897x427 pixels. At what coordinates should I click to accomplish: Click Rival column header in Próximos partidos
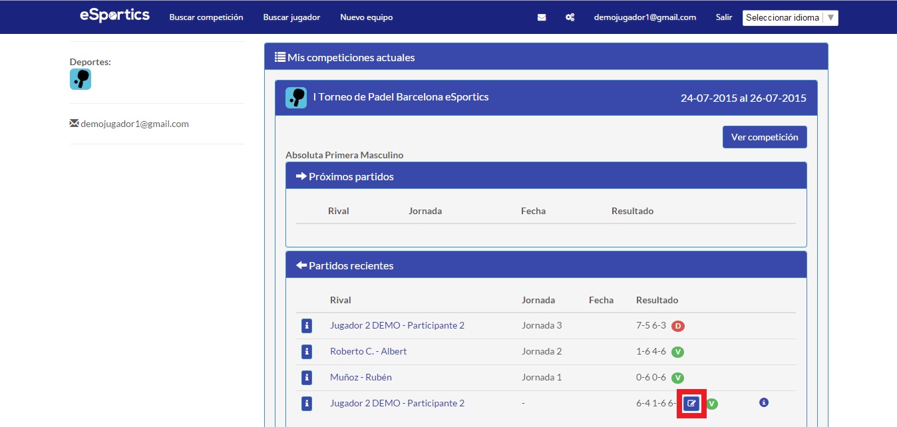tap(339, 211)
